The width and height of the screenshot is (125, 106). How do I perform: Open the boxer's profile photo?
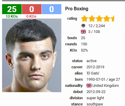pyautogui.click(x=32, y=55)
